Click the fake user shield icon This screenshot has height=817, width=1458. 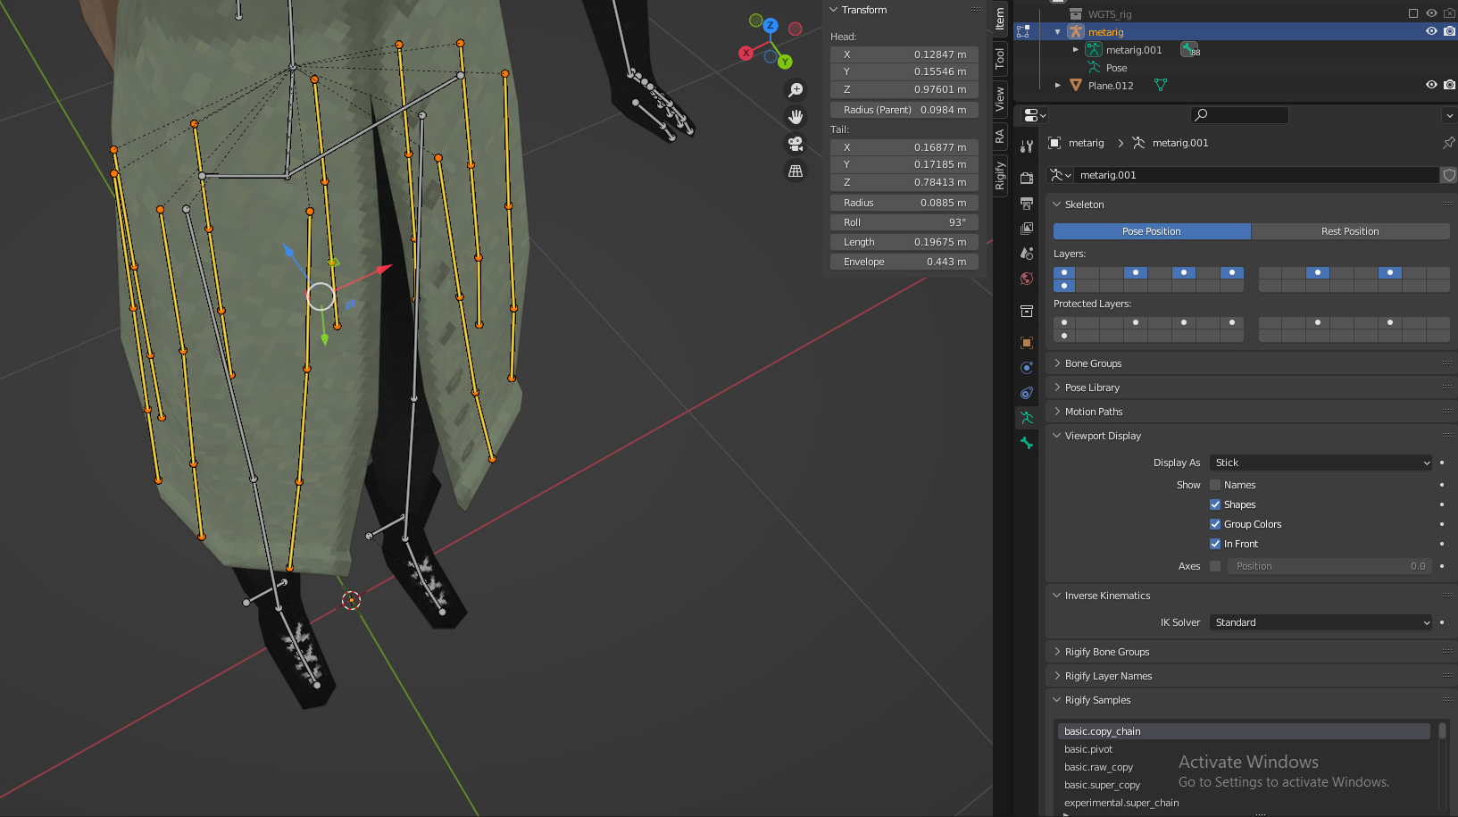[1449, 175]
